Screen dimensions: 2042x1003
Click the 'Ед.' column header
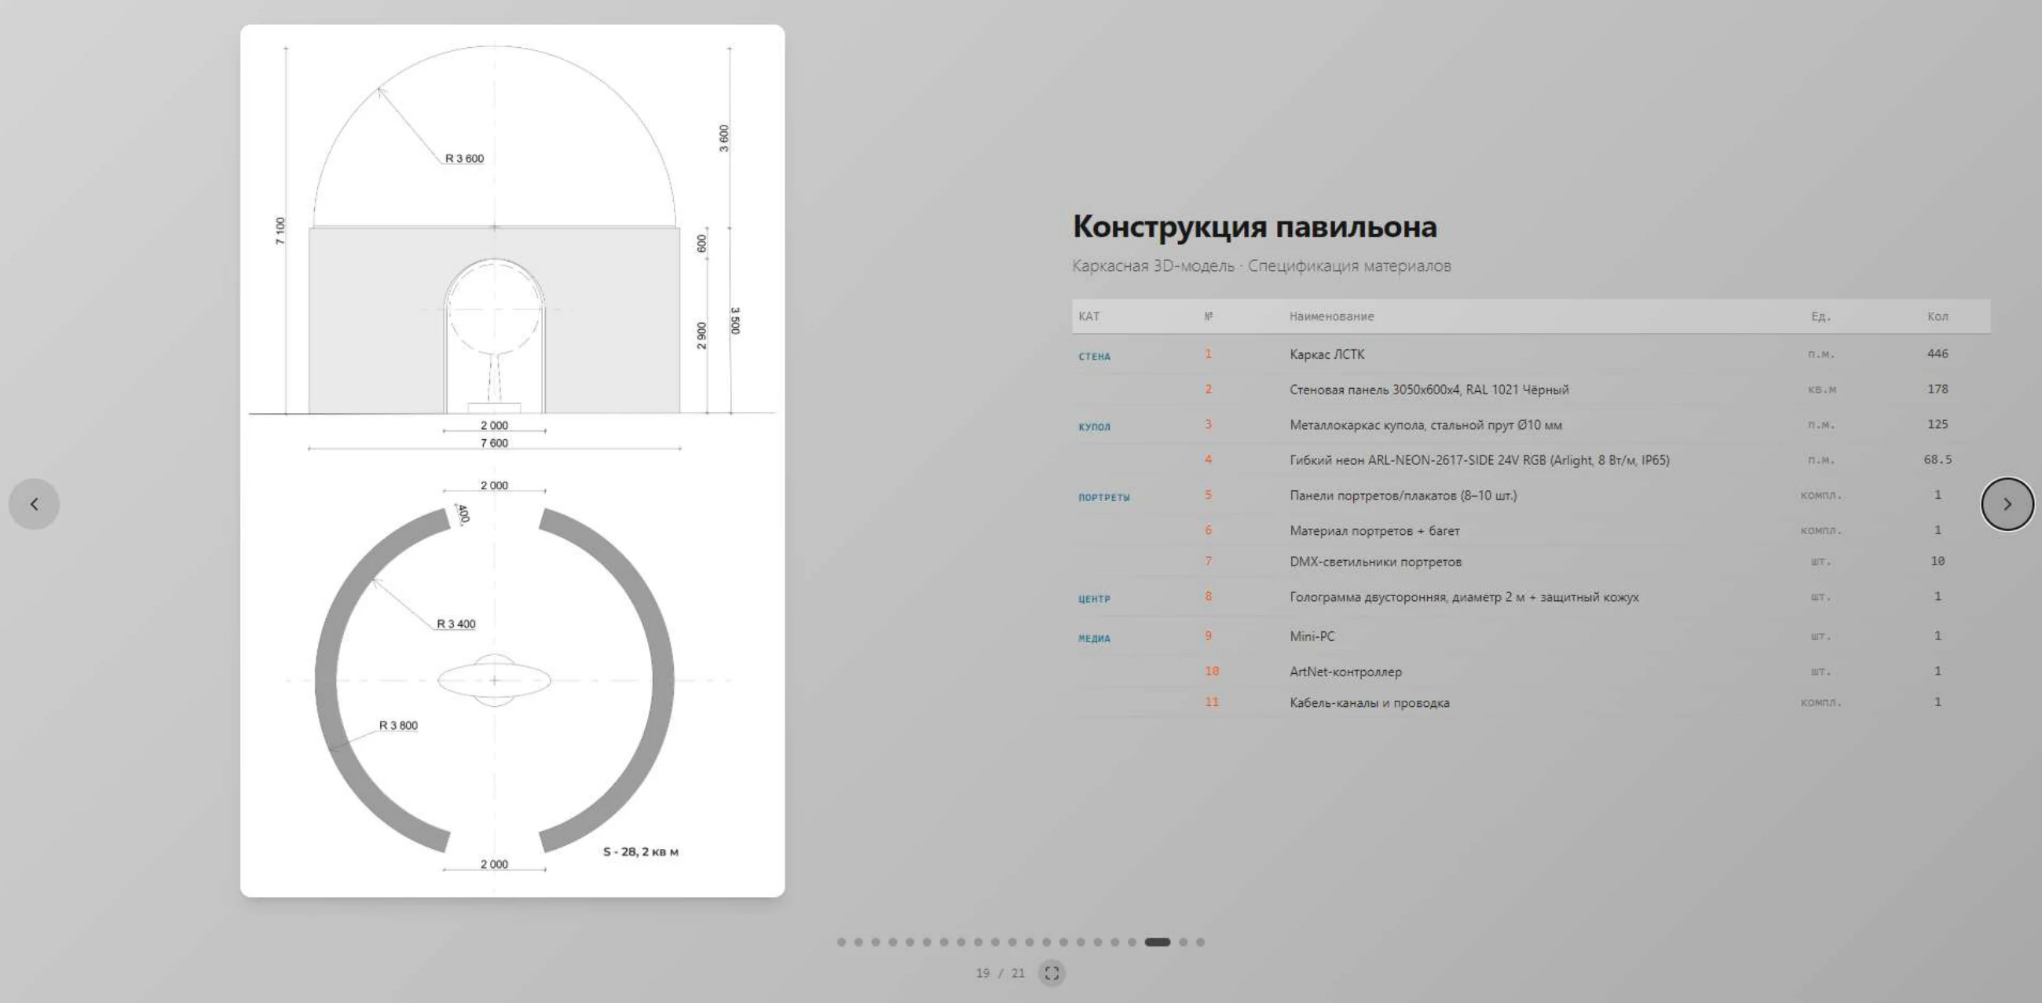coord(1821,317)
